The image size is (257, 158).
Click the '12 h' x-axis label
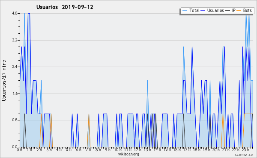(x=137, y=150)
